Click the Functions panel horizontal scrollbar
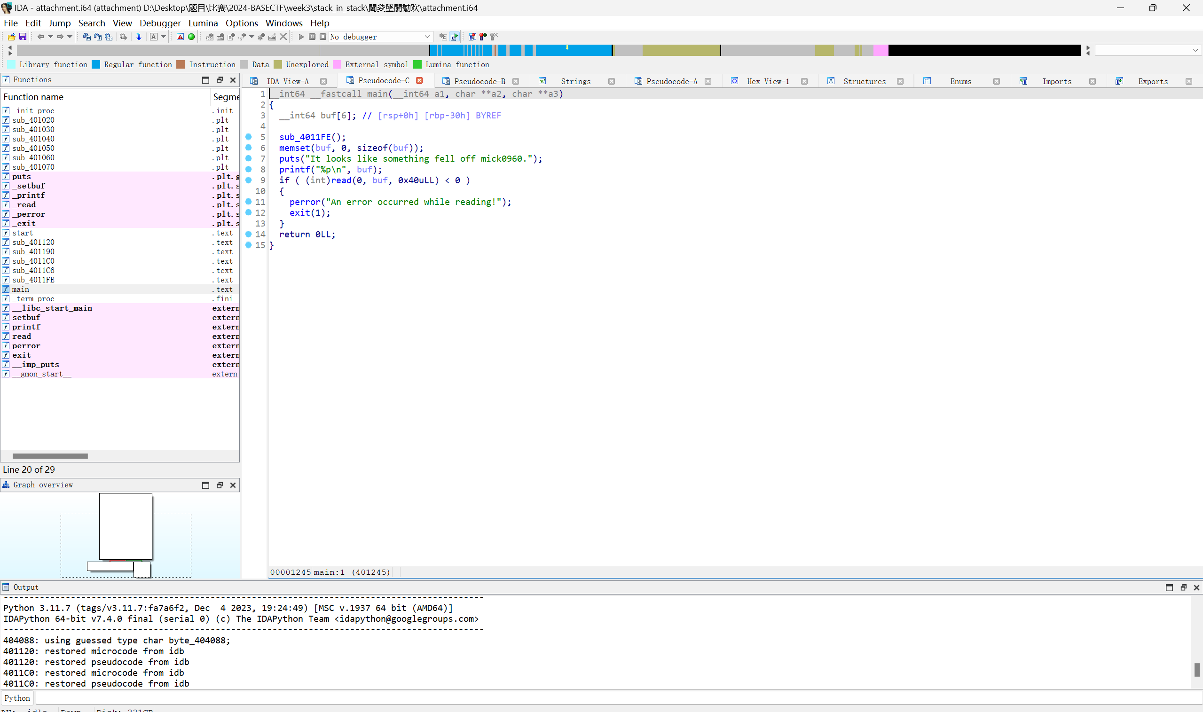 pyautogui.click(x=50, y=456)
